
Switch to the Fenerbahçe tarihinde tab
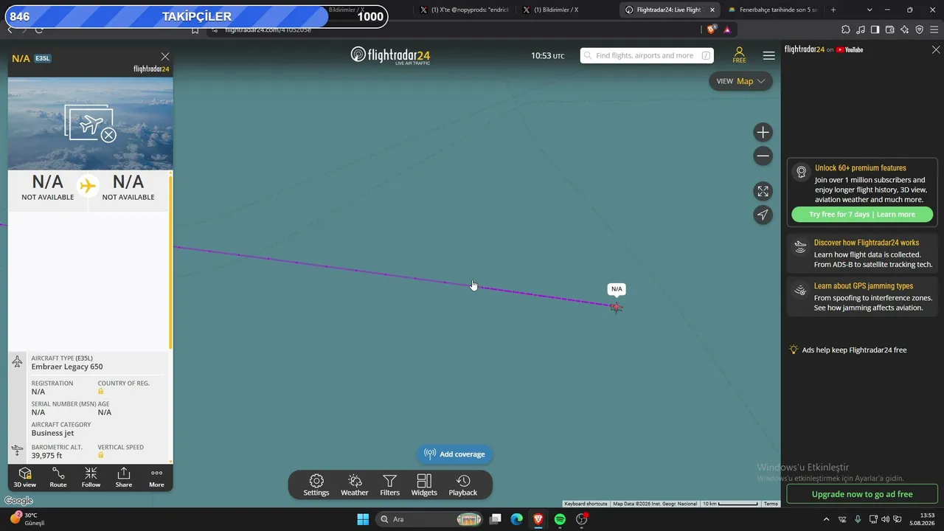pyautogui.click(x=773, y=10)
